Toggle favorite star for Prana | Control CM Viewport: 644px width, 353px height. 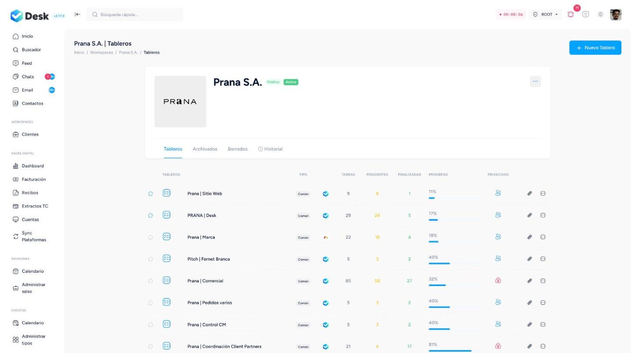click(x=150, y=324)
